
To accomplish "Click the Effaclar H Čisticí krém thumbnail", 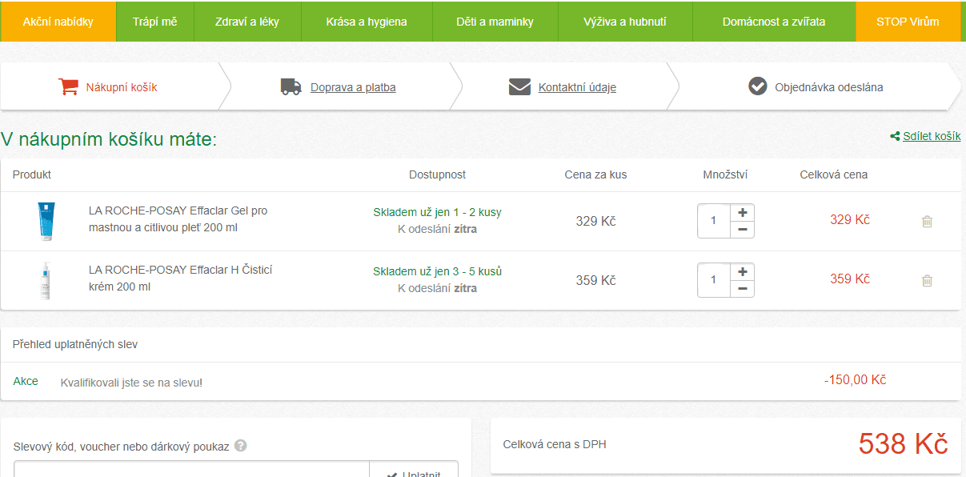I will pos(45,280).
